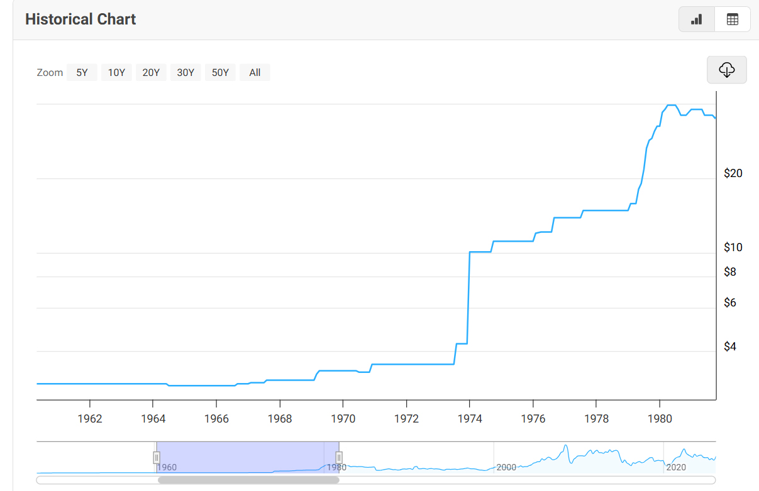Switch to the bar chart view icon

click(x=697, y=19)
